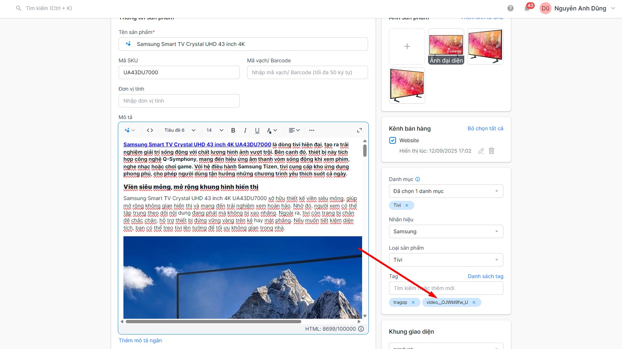Screen dimensions: 622x349
Task: Open the Danh mục category dropdown
Action: click(x=446, y=191)
